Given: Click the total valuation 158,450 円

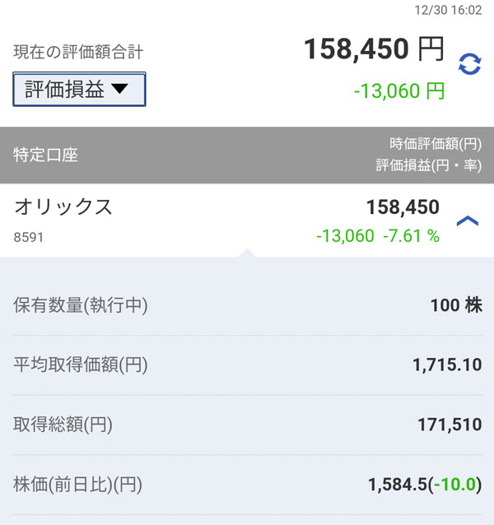Looking at the screenshot, I should [374, 49].
